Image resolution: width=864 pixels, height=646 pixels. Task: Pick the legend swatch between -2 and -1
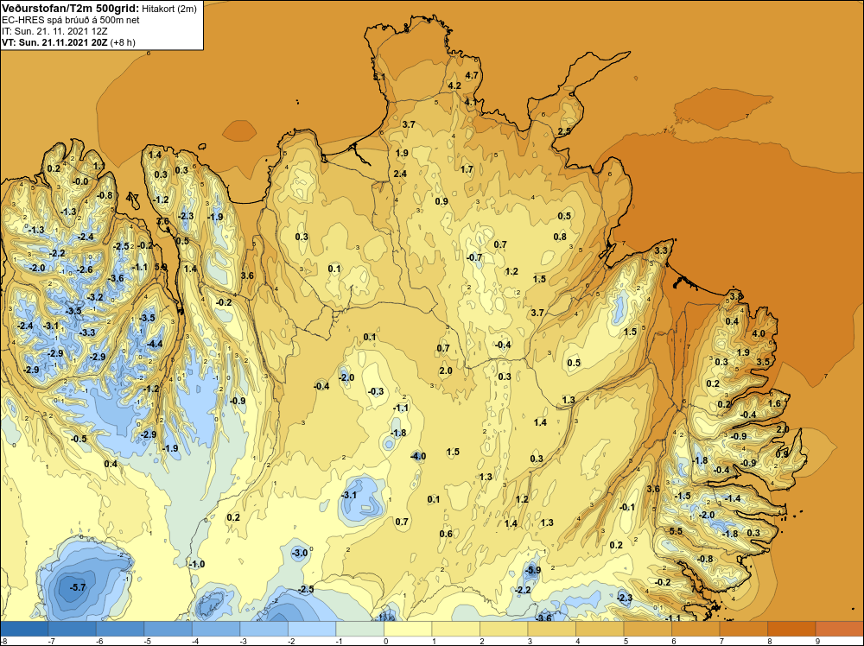(x=312, y=629)
